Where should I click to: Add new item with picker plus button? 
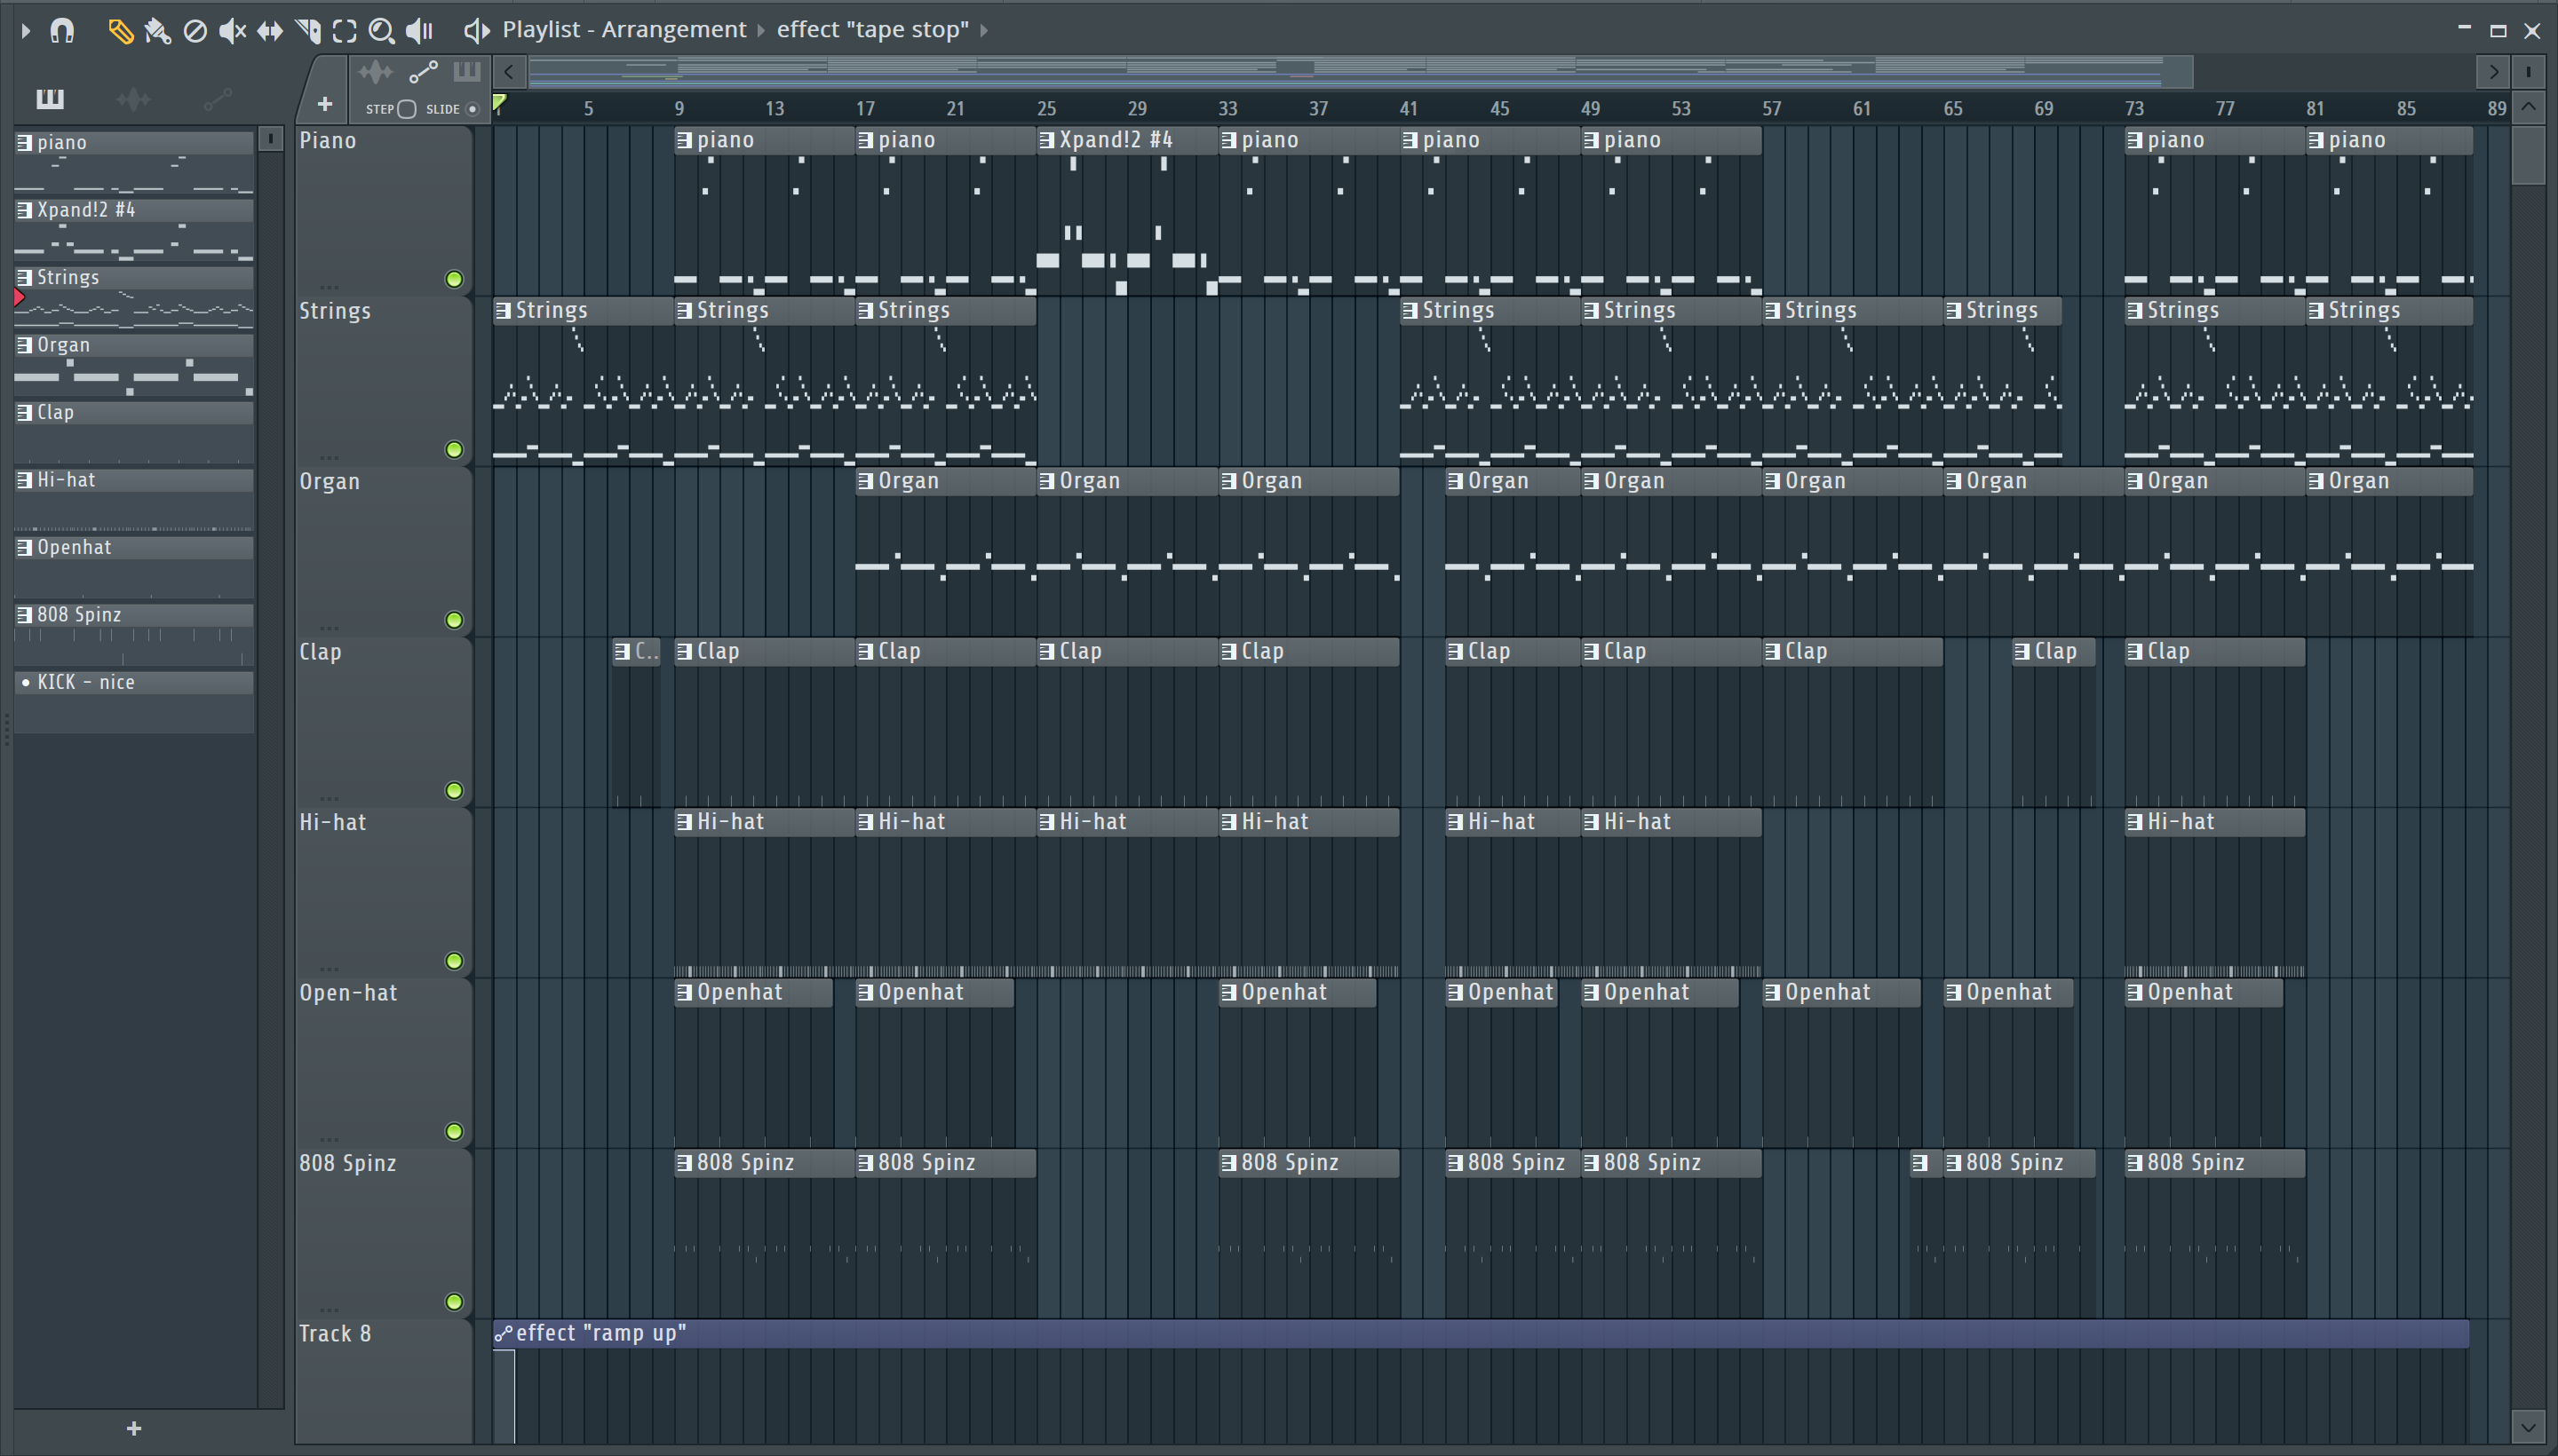point(134,1428)
